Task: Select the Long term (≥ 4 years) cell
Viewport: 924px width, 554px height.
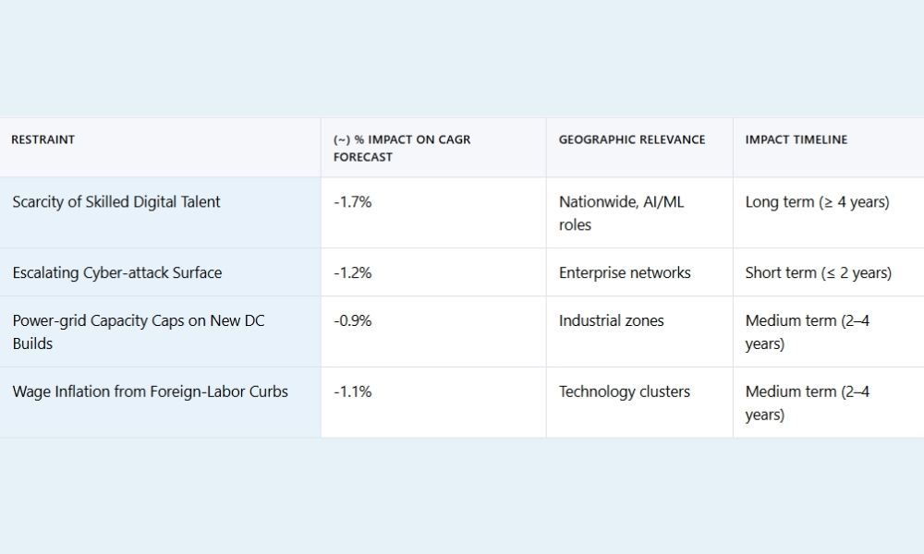Action: pos(817,202)
